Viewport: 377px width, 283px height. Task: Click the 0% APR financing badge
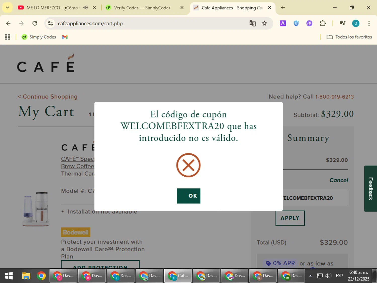click(x=280, y=263)
